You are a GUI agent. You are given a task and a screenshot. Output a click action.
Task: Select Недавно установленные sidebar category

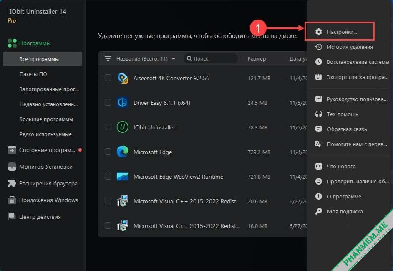point(49,104)
